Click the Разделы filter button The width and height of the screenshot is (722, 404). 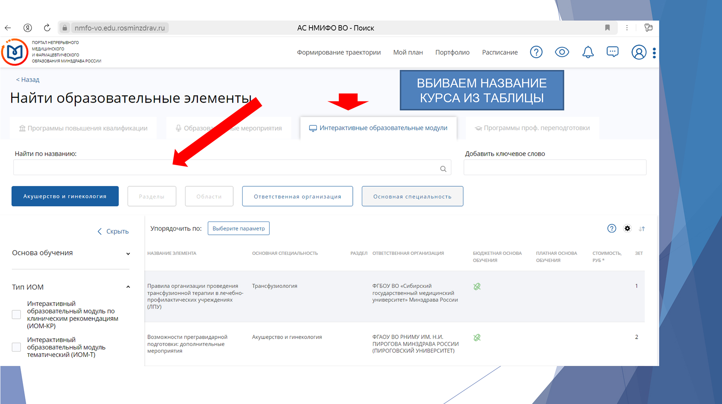point(152,196)
